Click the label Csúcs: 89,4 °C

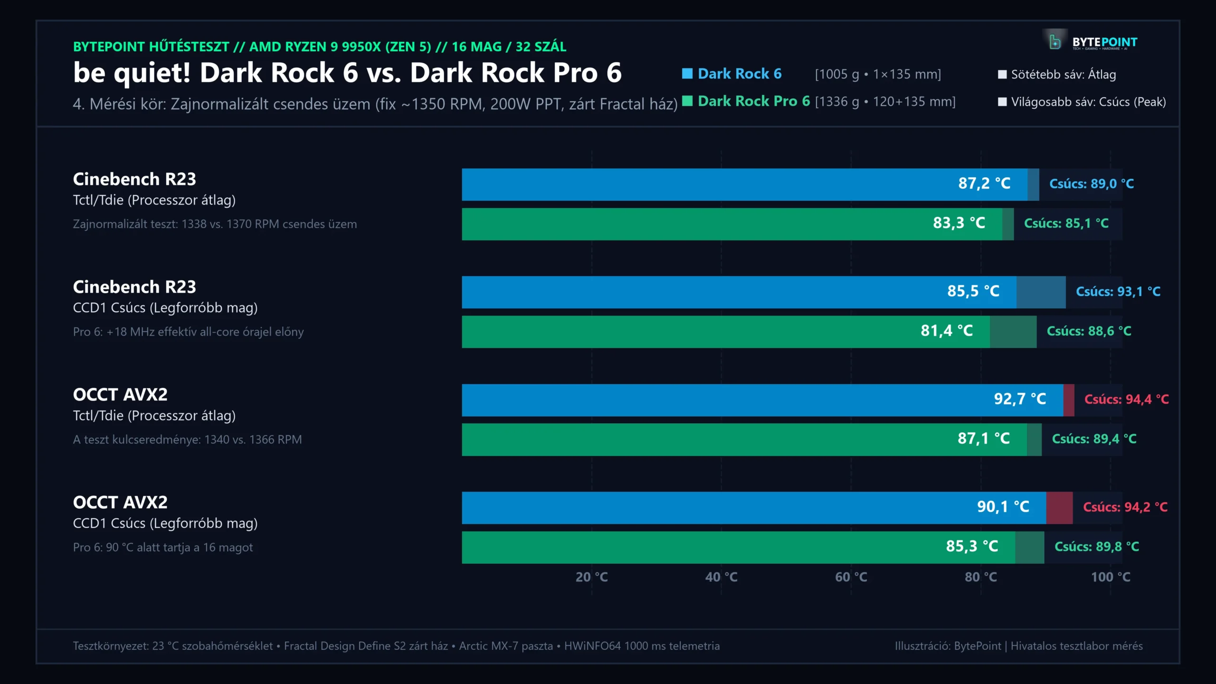[x=1094, y=439]
